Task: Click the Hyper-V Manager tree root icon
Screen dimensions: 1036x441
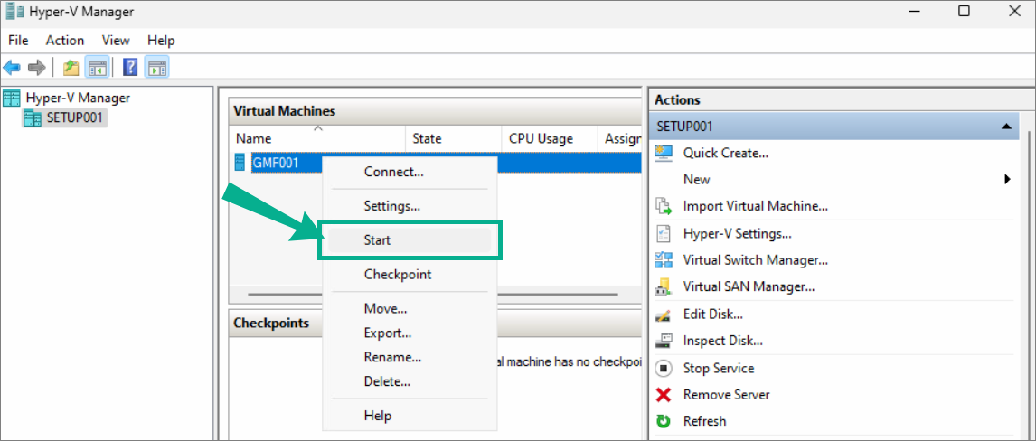Action: click(12, 98)
